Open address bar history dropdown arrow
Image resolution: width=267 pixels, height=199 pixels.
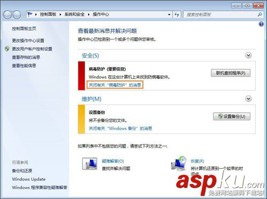(169, 14)
